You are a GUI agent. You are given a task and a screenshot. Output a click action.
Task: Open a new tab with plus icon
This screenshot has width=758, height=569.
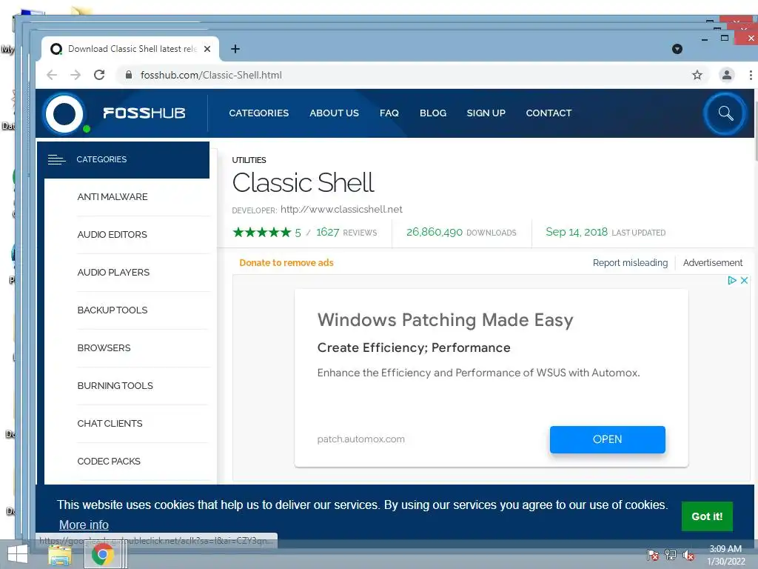click(x=235, y=49)
